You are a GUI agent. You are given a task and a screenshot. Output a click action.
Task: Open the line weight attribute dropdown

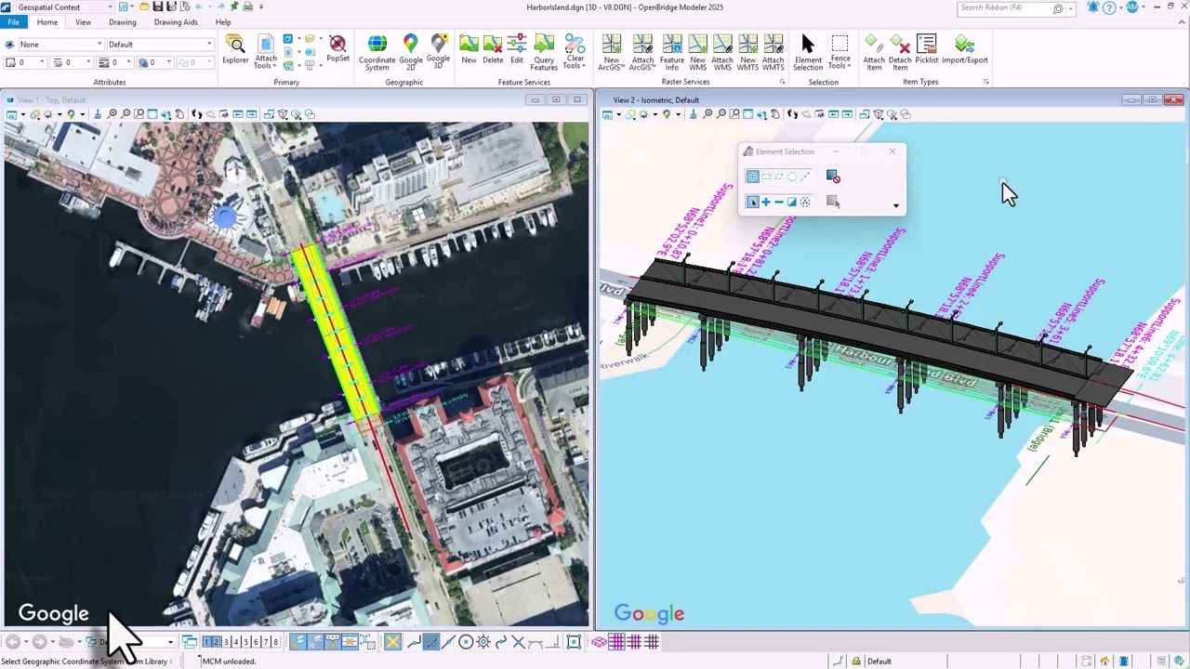[x=115, y=62]
